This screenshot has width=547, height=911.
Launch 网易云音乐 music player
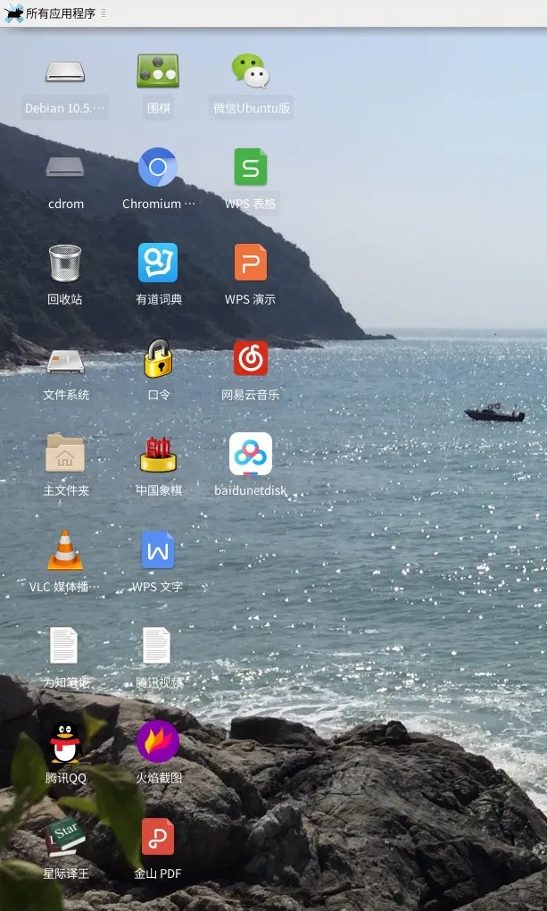(250, 360)
